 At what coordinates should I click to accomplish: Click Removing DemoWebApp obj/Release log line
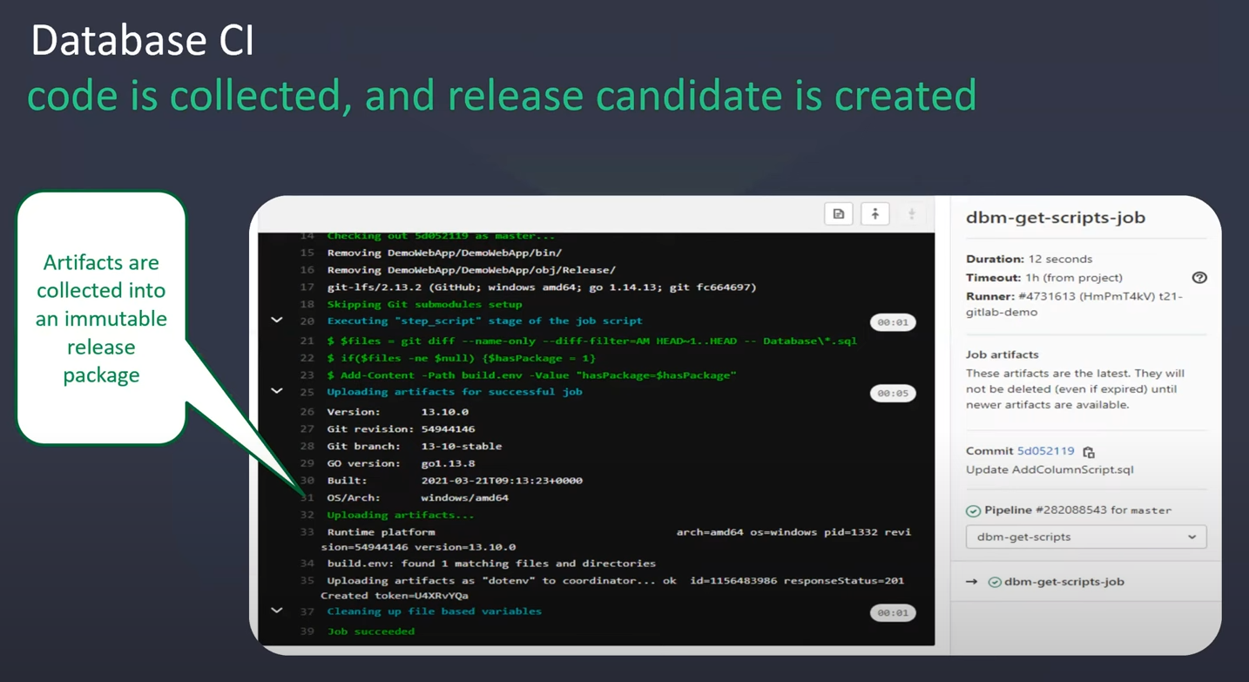pos(471,270)
